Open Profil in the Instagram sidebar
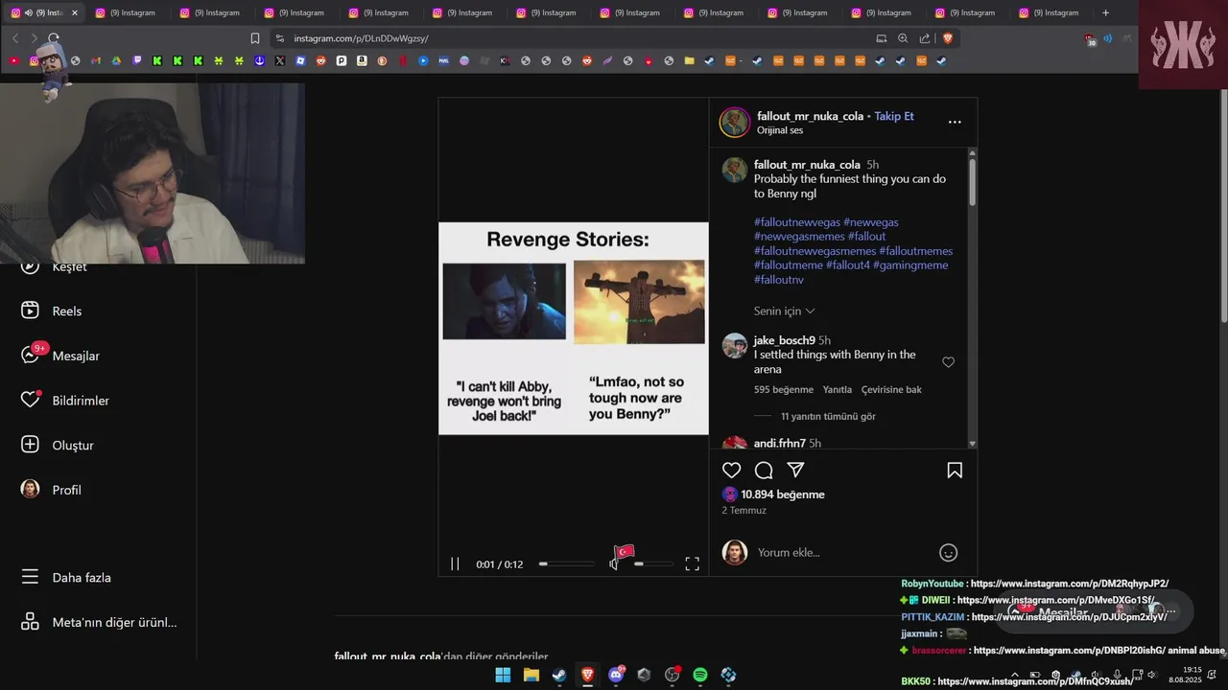Viewport: 1228px width, 690px height. point(51,490)
